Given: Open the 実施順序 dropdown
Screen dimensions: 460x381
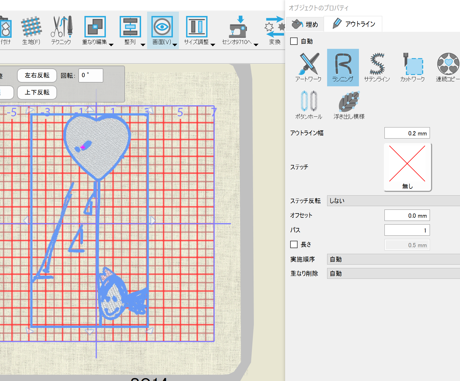Looking at the screenshot, I should tap(393, 259).
